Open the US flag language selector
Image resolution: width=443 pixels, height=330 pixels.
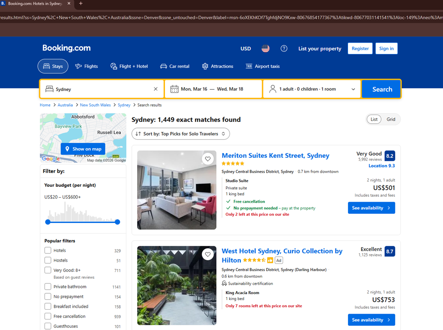pos(265,49)
